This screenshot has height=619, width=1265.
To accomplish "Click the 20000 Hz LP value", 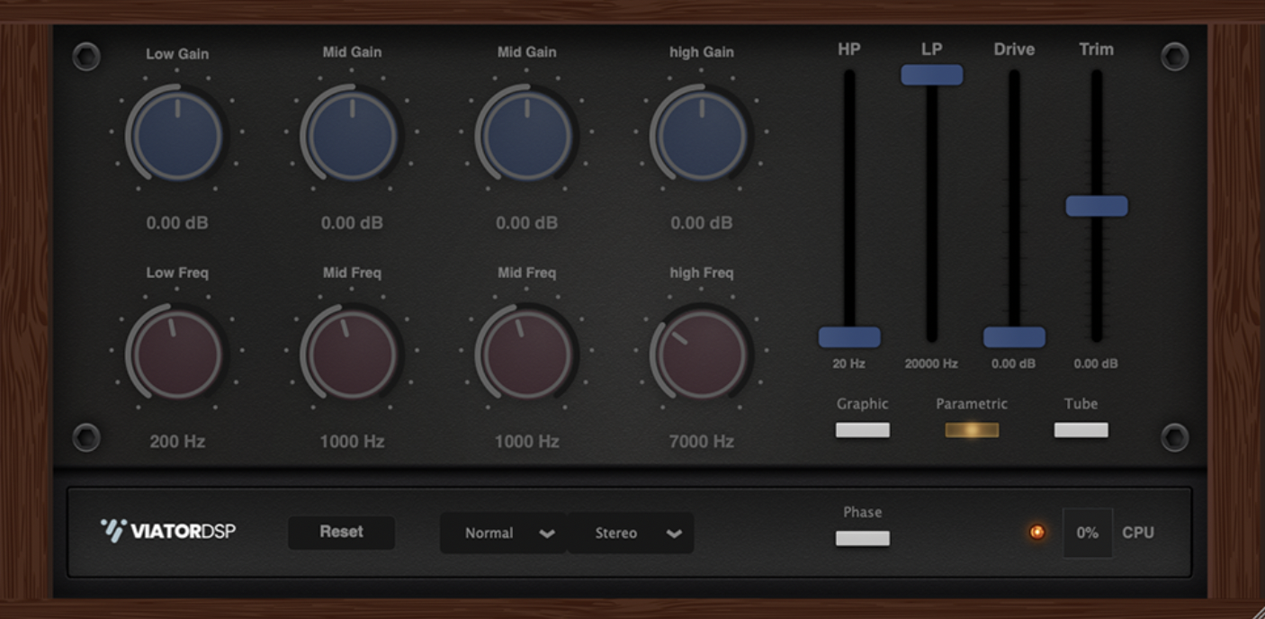I will coord(932,364).
